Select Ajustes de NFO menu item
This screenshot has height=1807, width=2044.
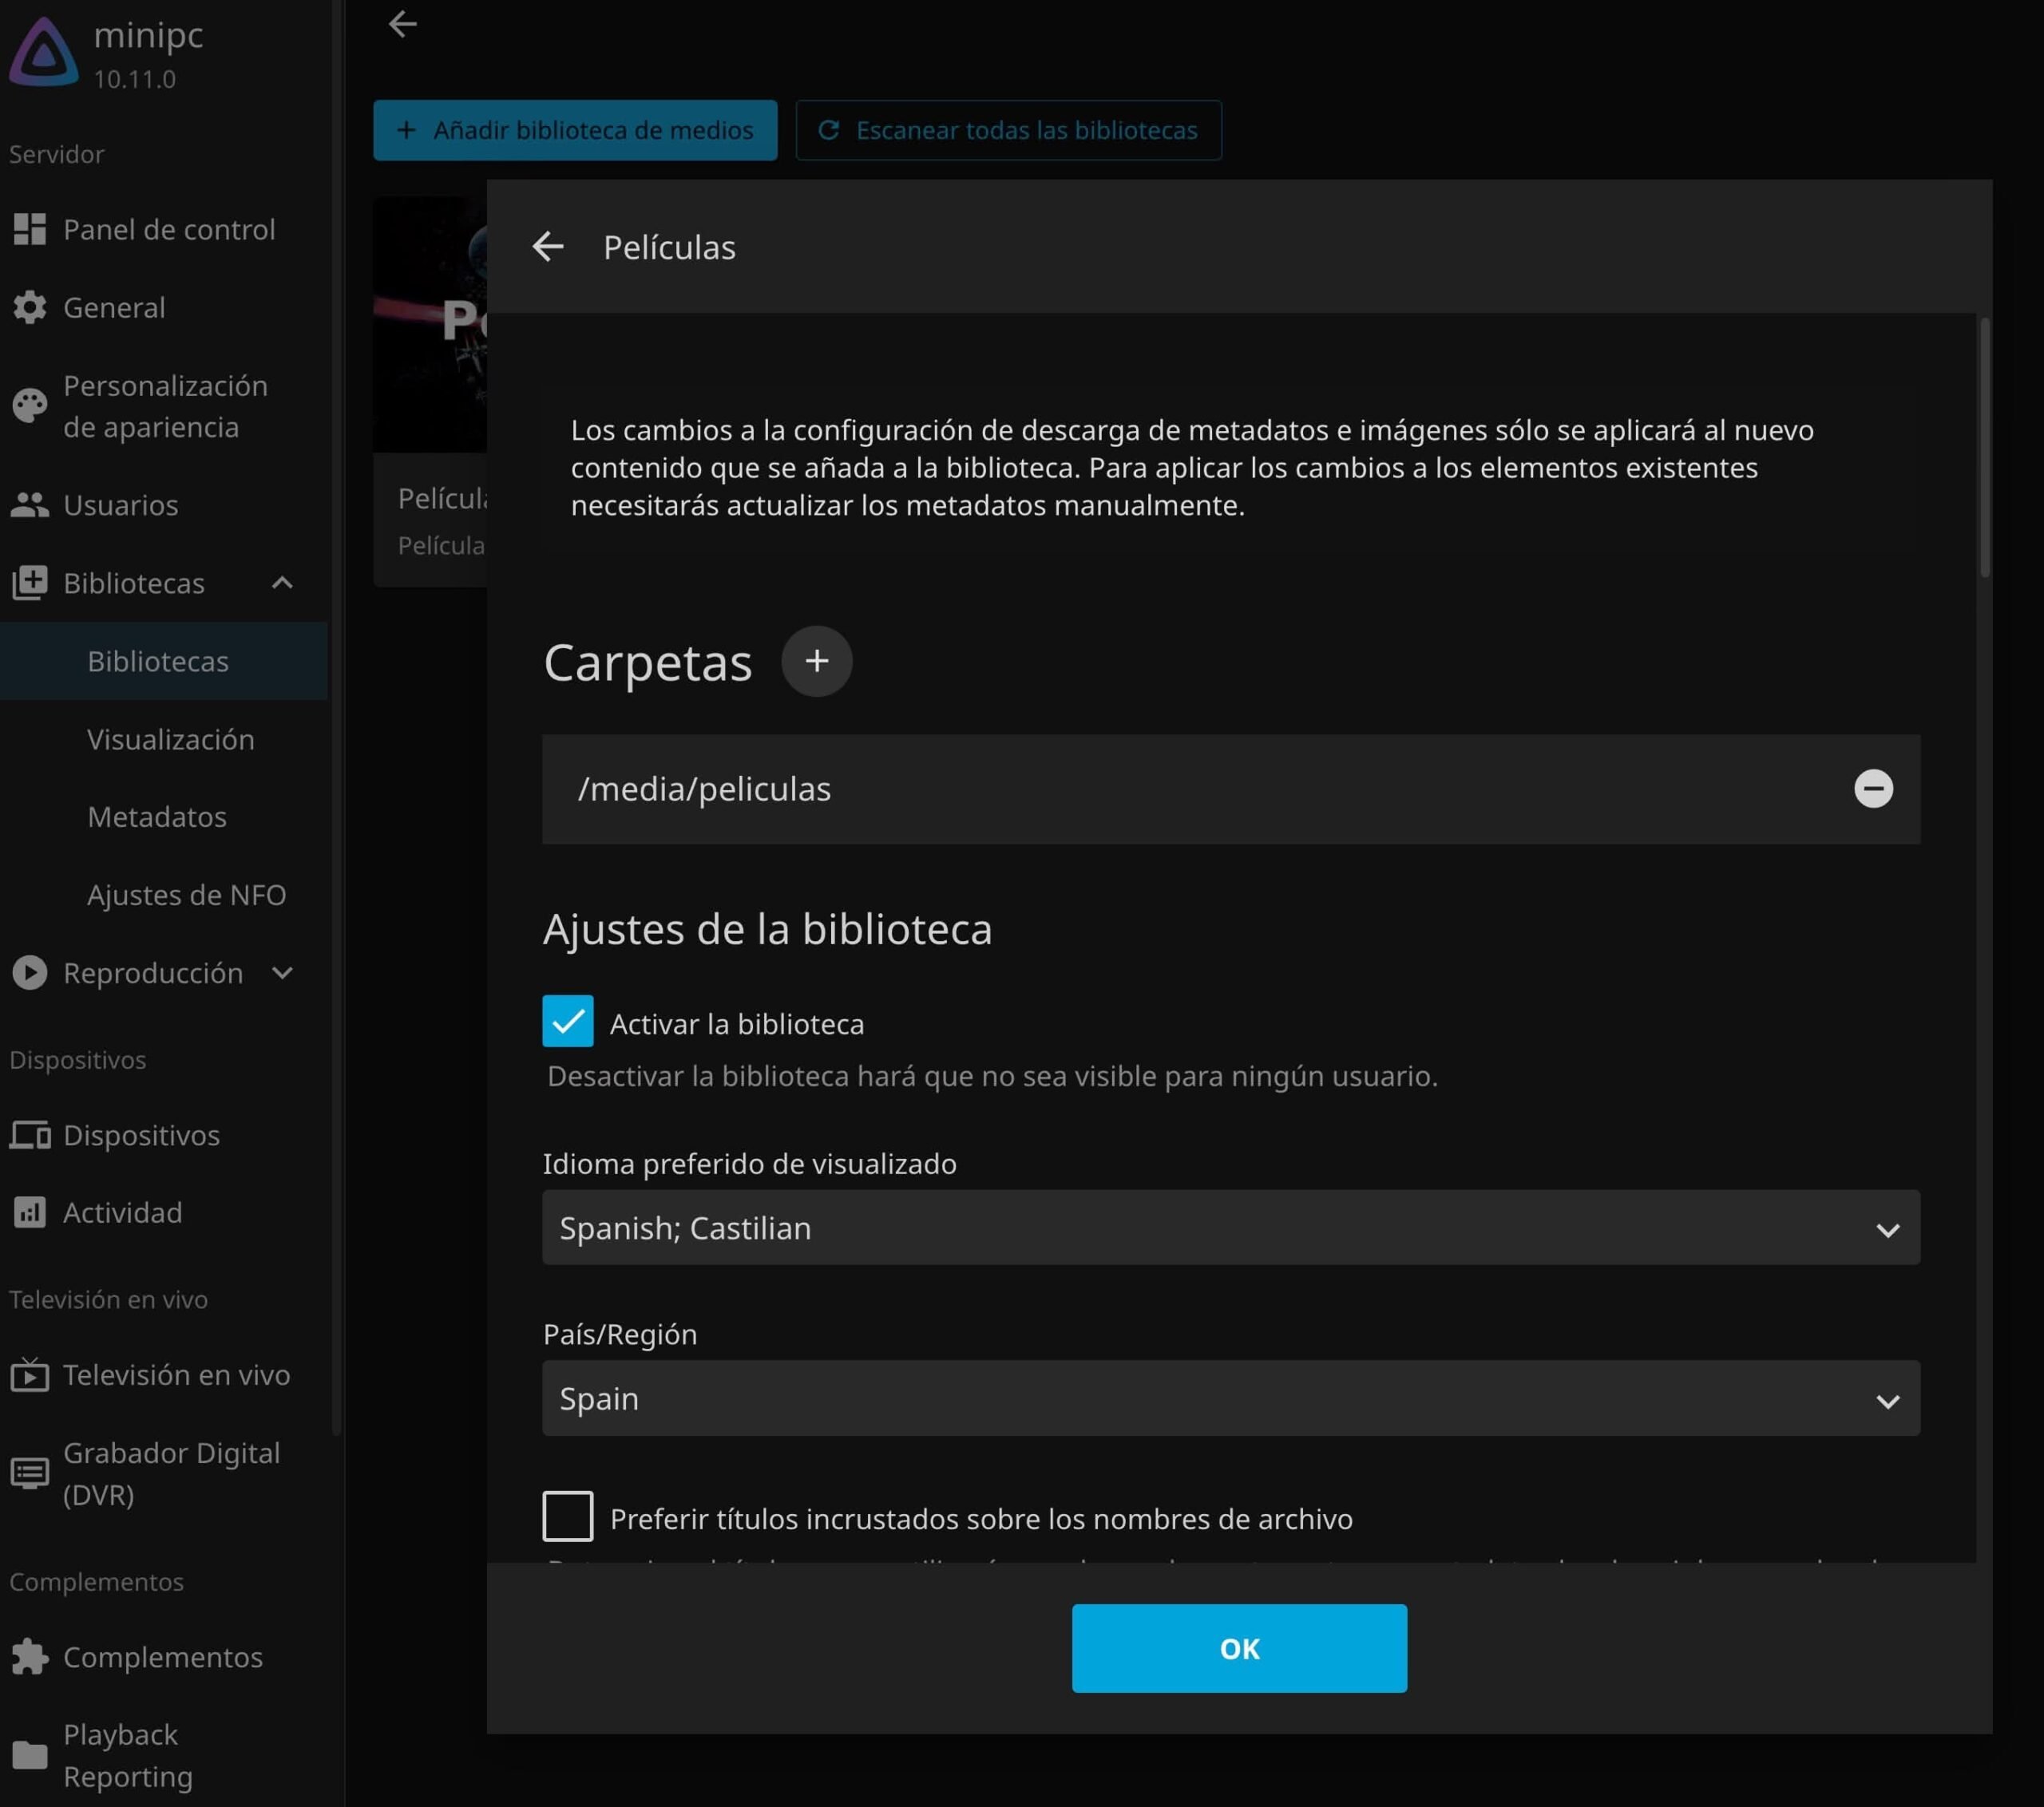(x=187, y=895)
